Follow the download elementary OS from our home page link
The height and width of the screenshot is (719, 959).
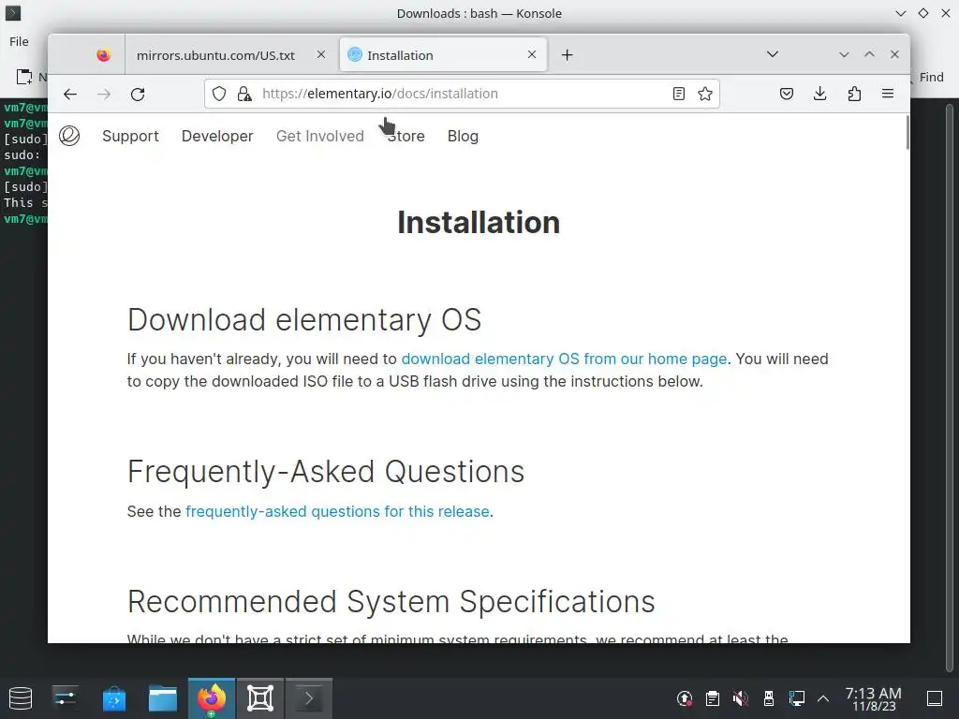564,359
